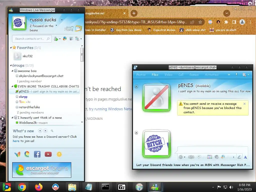
Task: Send a nudge in chat window
Action: (x=191, y=157)
